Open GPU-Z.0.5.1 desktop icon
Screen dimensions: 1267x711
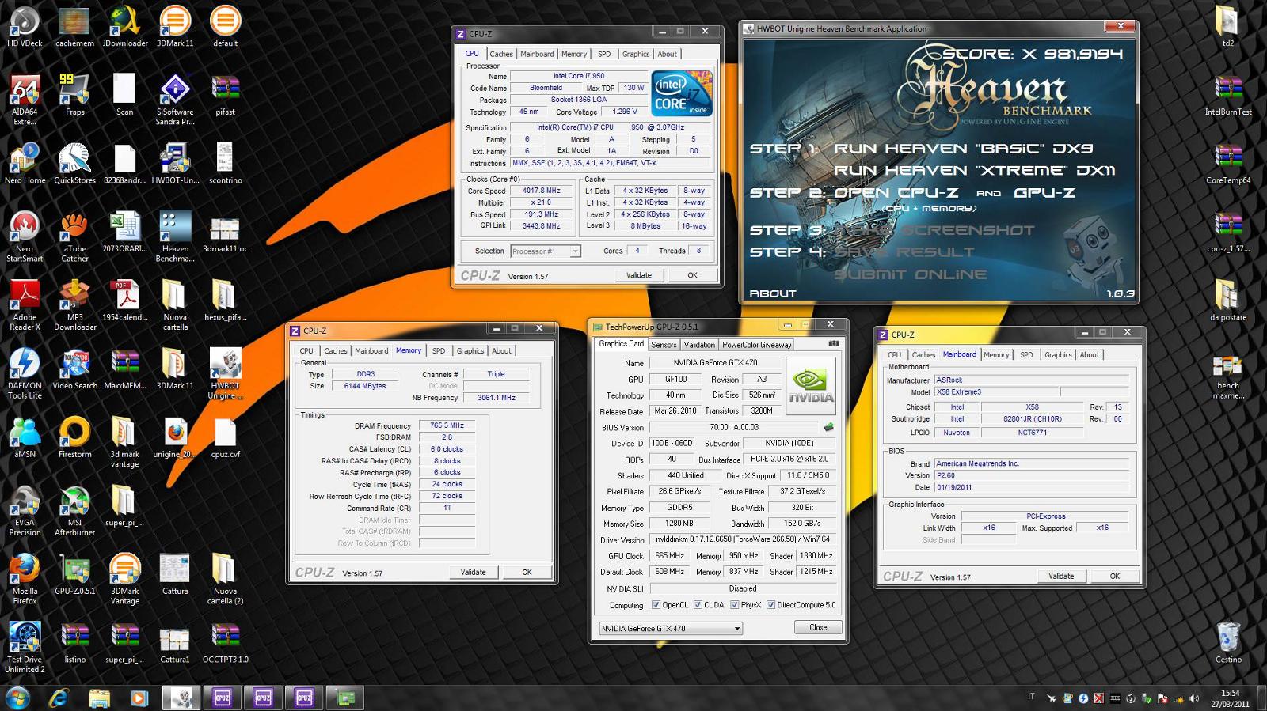tap(74, 573)
